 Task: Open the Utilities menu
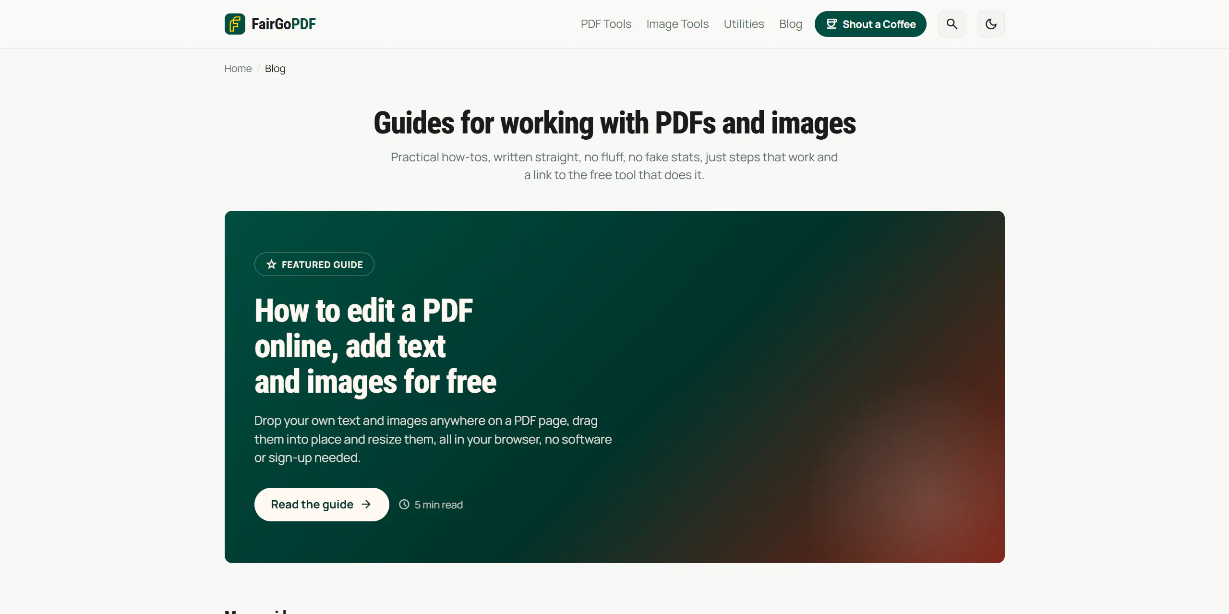pos(744,24)
